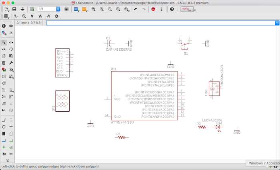Click the Paste tool
Screen dimensions: 280x170
[11, 56]
